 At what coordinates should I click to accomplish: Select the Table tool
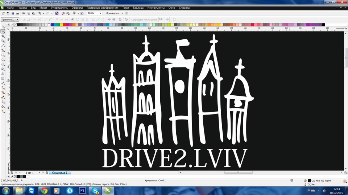click(x=3, y=78)
